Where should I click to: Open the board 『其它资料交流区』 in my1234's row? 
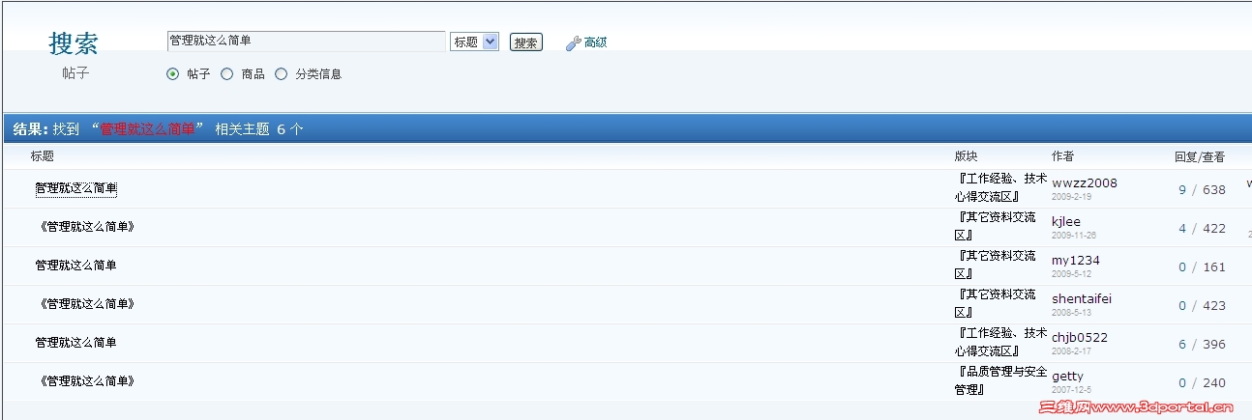[x=995, y=266]
